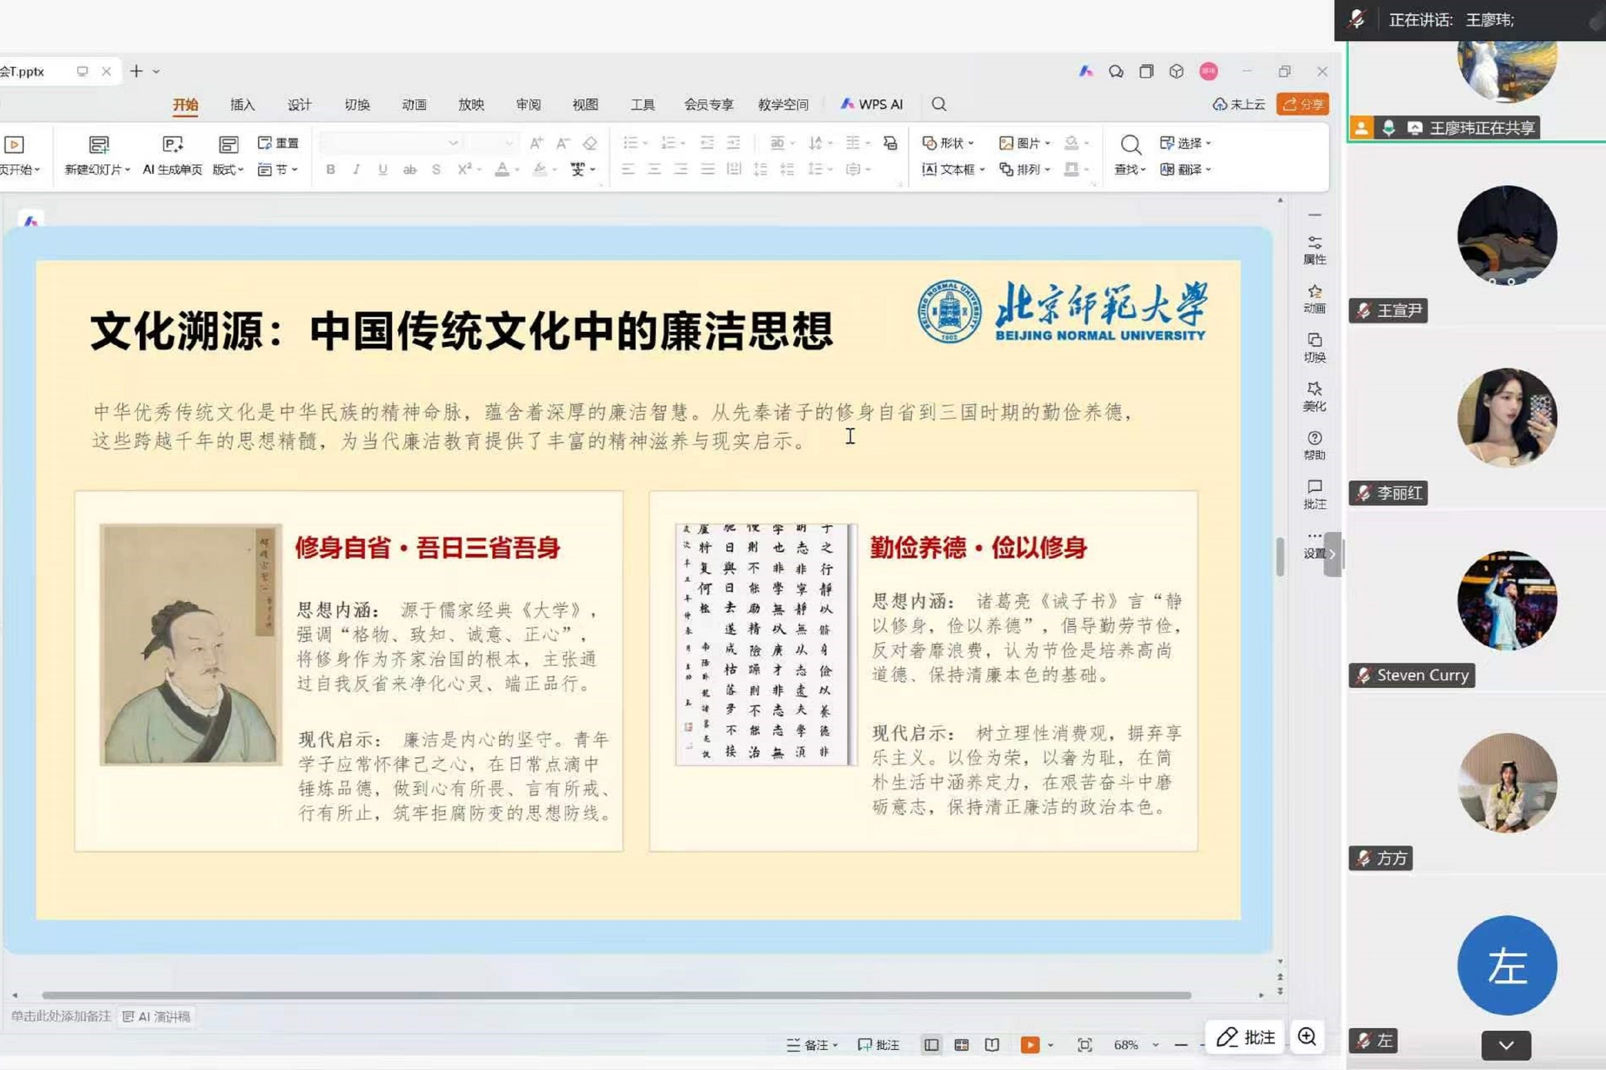Click the 批注 annotation pen button
This screenshot has width=1606, height=1070.
pos(1246,1037)
